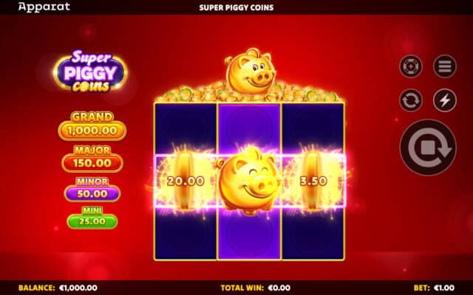Click the pile of gold coins above reels
The height and width of the screenshot is (295, 473).
coord(250,94)
